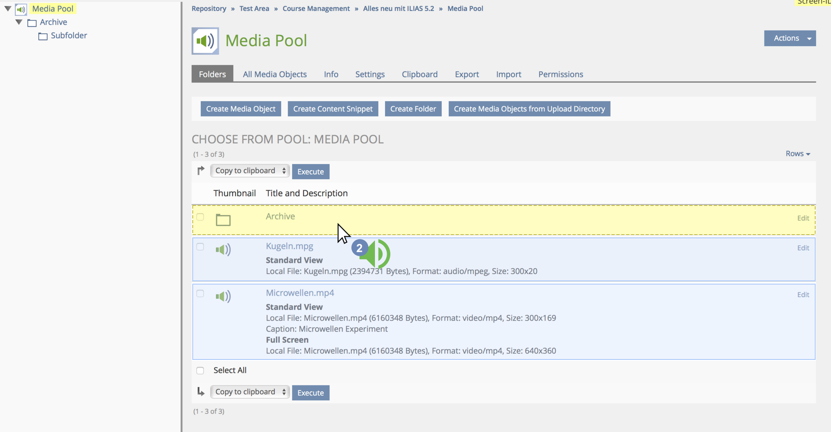Open the Microwellen.mp4 title link
This screenshot has height=432, width=831.
[300, 293]
